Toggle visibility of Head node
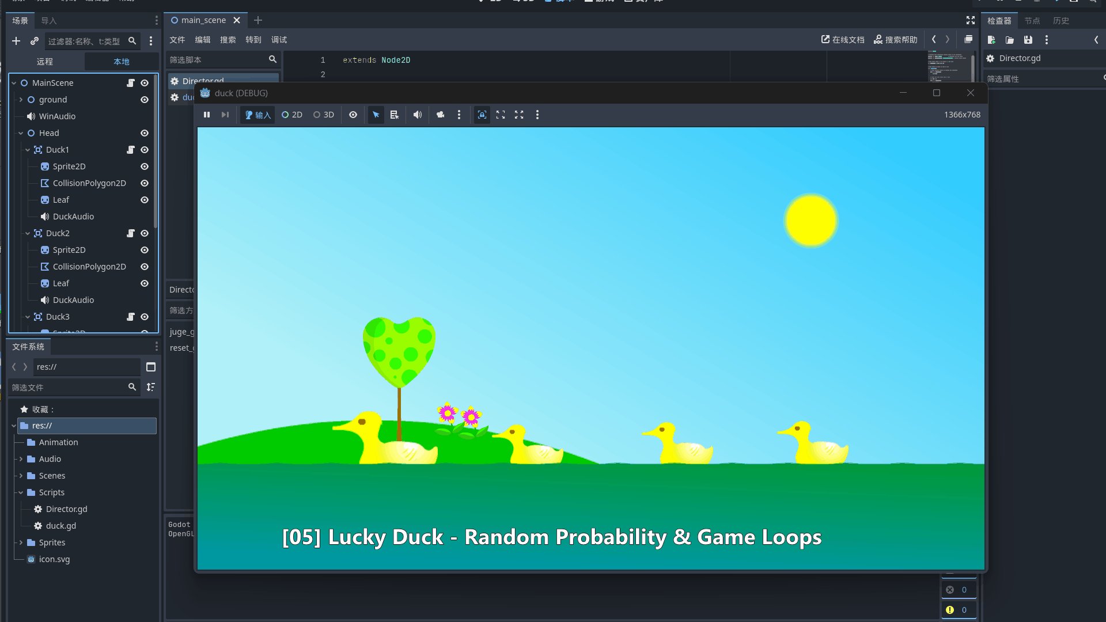Viewport: 1106px width, 622px height. pyautogui.click(x=145, y=133)
